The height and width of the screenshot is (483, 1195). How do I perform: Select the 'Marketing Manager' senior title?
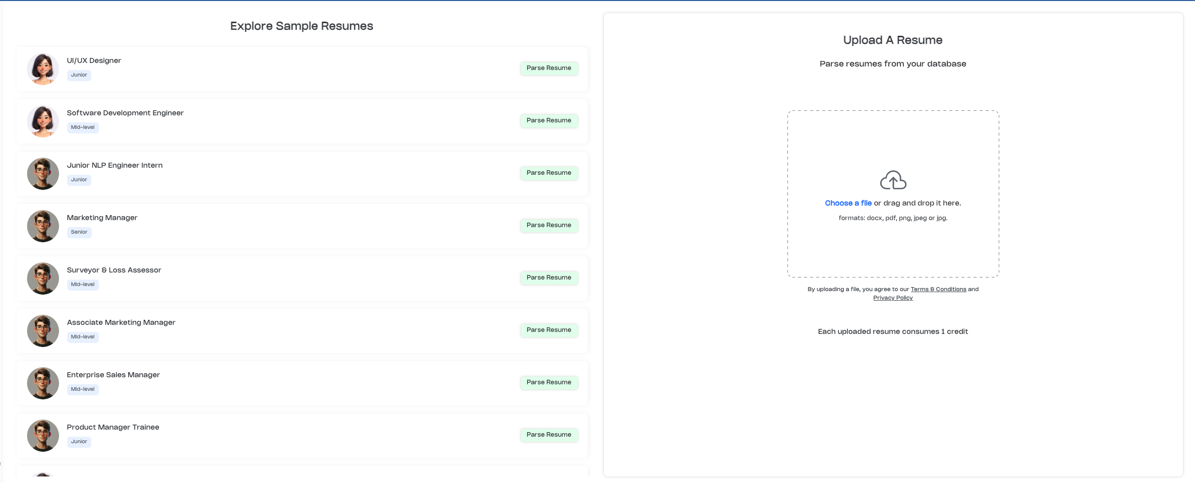pyautogui.click(x=102, y=218)
